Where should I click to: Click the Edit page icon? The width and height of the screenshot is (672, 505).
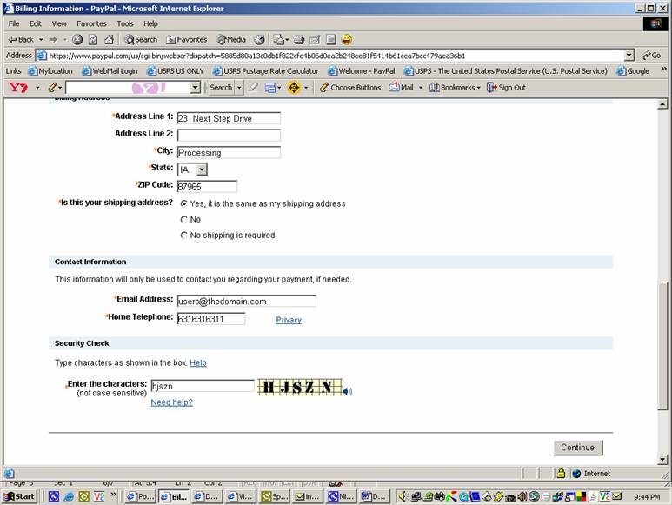pos(315,40)
